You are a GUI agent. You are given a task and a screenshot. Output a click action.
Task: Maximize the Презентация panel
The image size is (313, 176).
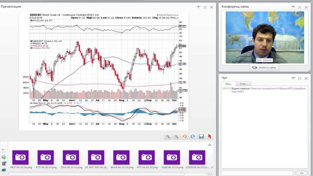205,7
